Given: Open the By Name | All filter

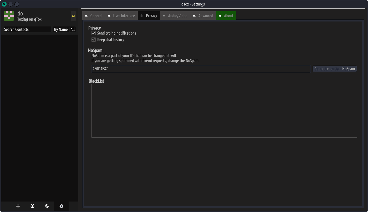Looking at the screenshot, I should (x=64, y=30).
